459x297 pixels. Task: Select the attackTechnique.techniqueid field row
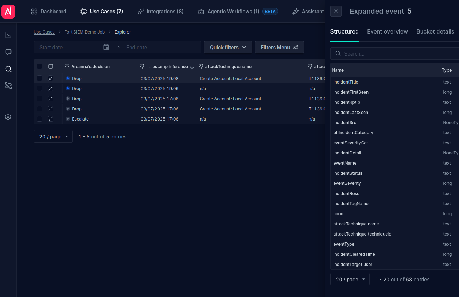pos(395,234)
